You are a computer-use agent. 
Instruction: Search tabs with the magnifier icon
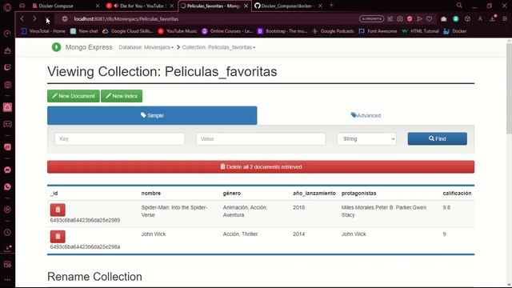tap(459, 6)
